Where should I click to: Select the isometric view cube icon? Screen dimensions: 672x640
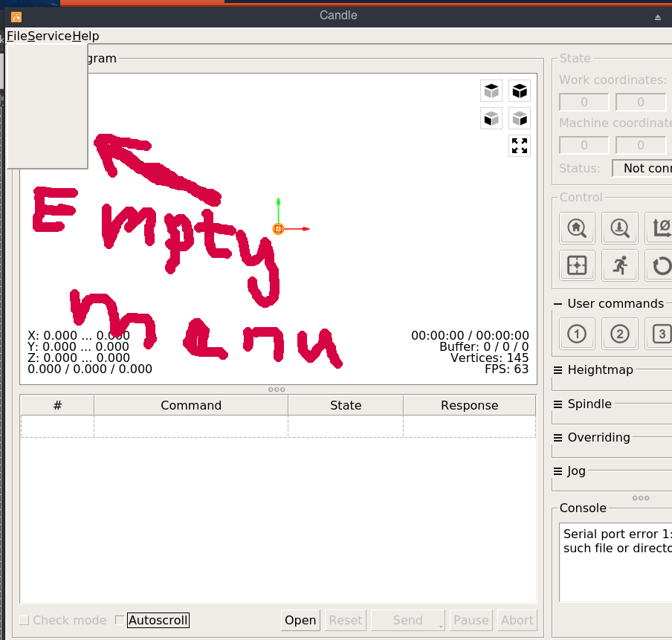click(x=520, y=91)
